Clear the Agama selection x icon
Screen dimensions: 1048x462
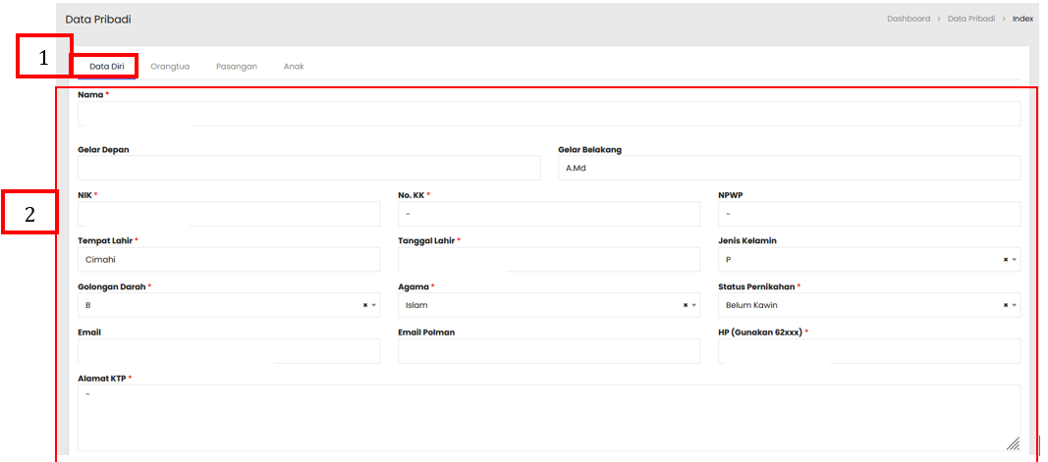click(x=685, y=305)
